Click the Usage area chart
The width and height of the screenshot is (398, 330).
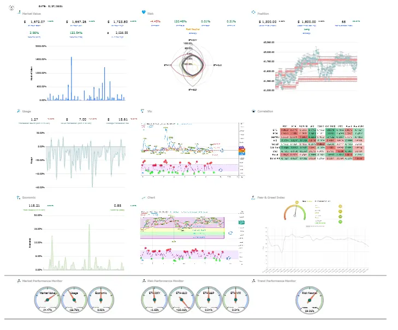81,160
